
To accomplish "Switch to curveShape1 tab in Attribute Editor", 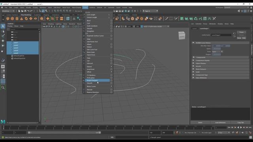I will point(204,28).
